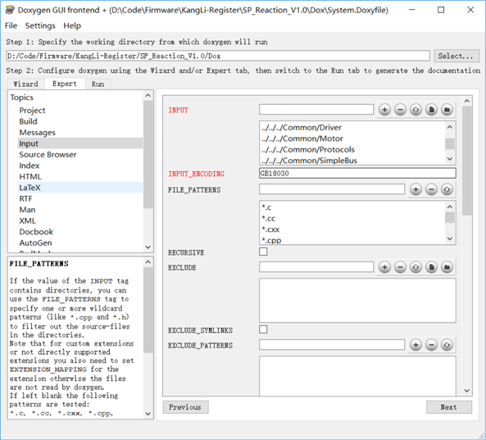Select the RTF topic
This screenshot has height=440, width=486.
pyautogui.click(x=25, y=198)
